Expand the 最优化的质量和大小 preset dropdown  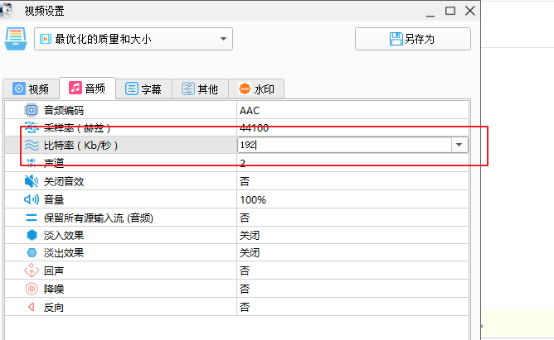point(223,39)
